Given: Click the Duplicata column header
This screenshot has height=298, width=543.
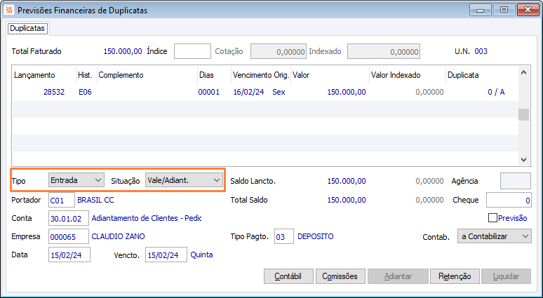Looking at the screenshot, I should click(x=482, y=75).
